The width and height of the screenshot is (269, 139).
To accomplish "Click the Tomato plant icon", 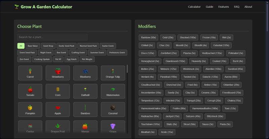I will 30,91.
